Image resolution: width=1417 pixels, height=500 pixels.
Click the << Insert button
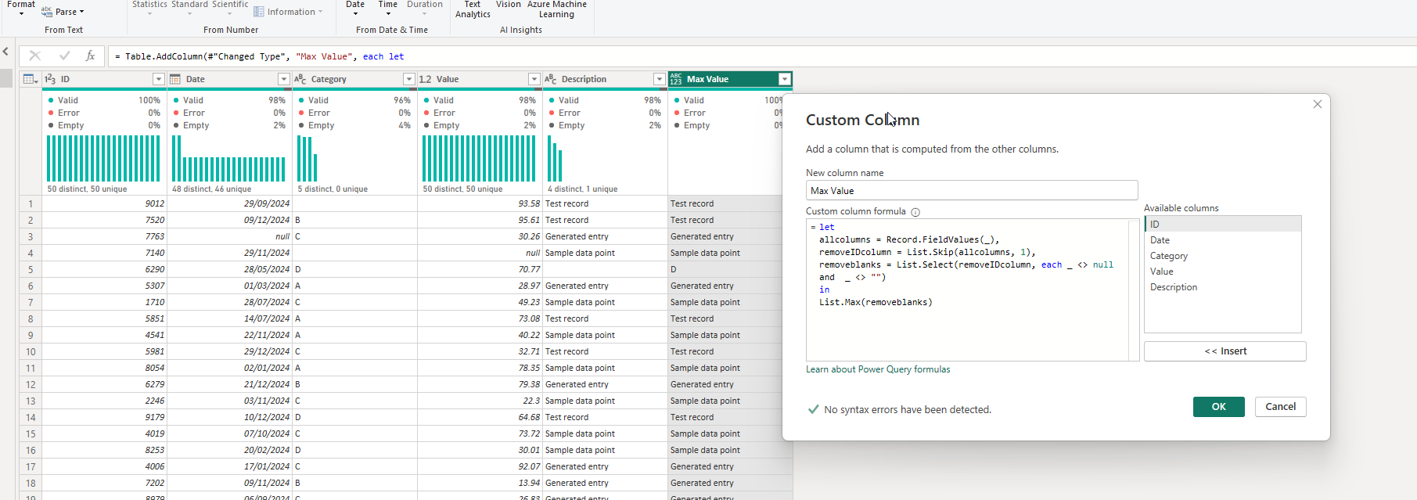point(1225,351)
